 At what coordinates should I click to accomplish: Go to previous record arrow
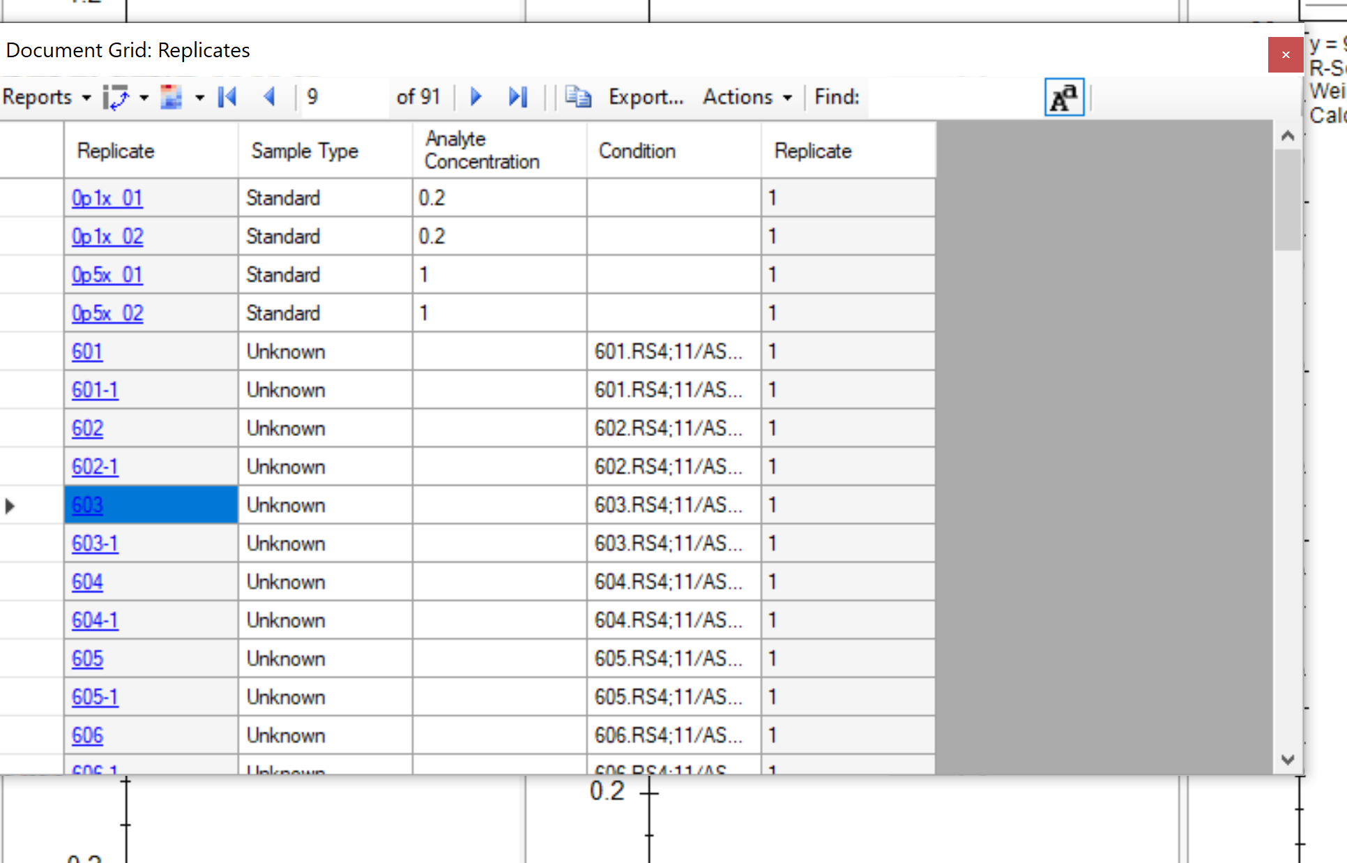pos(270,97)
